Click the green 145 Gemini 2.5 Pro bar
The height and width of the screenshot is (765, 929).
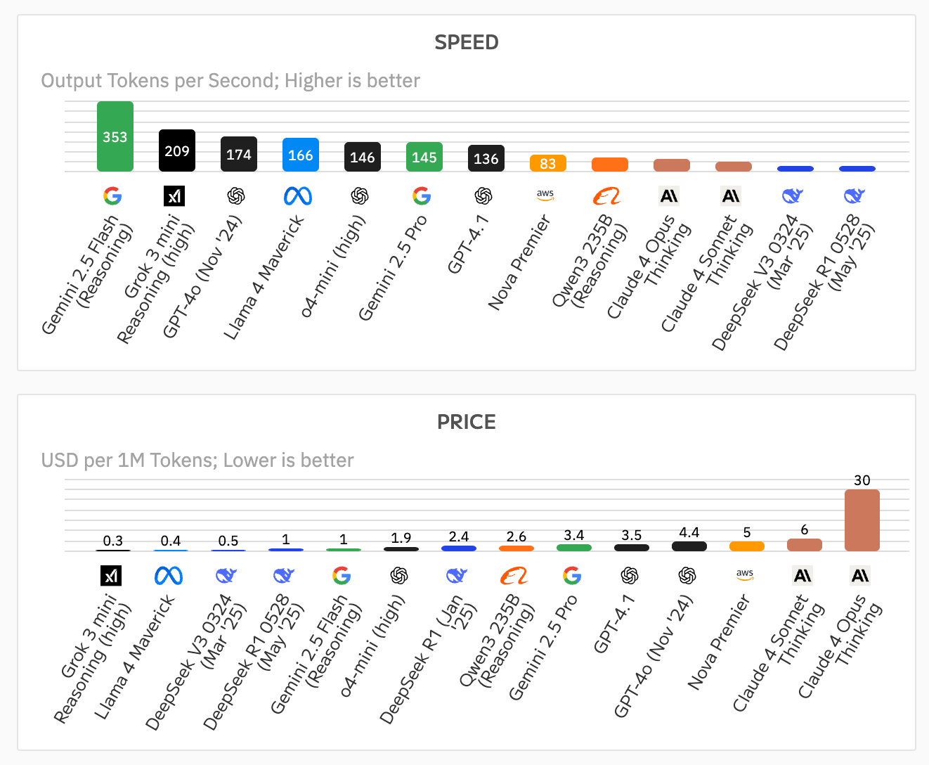click(x=424, y=157)
